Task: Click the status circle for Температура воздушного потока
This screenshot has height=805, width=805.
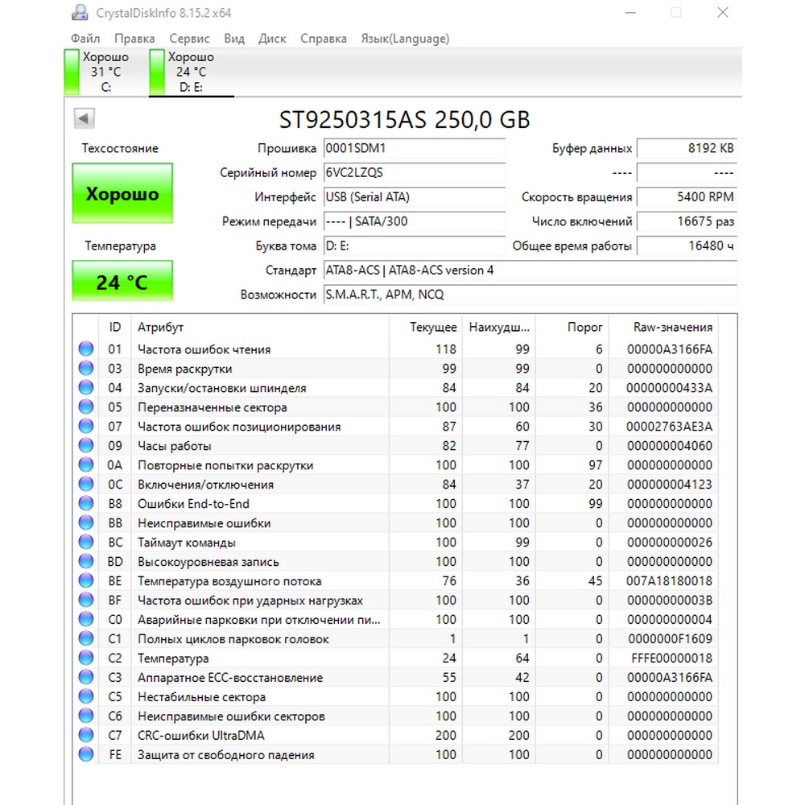Action: (86, 581)
